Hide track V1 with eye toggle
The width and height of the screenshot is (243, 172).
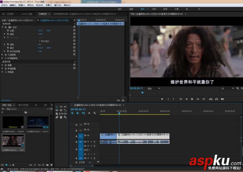(88, 136)
